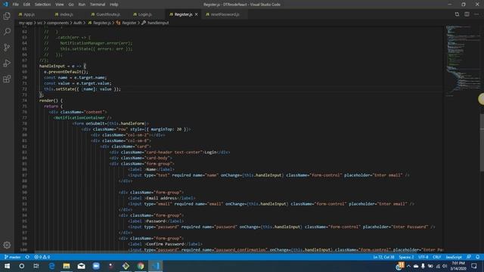Open File Explorer from the taskbar
This screenshot has height=272, width=484.
(67, 266)
